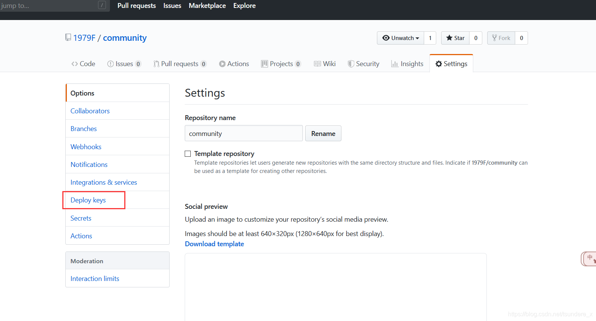Click the Actions tab play icon
The width and height of the screenshot is (596, 321).
[x=222, y=64]
